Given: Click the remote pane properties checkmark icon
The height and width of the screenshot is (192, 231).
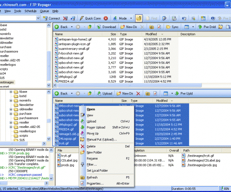Looking at the screenshot, I should 159,27.
